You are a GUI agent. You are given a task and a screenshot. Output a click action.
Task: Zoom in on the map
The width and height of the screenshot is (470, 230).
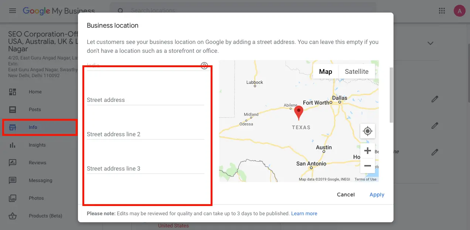[x=368, y=151]
